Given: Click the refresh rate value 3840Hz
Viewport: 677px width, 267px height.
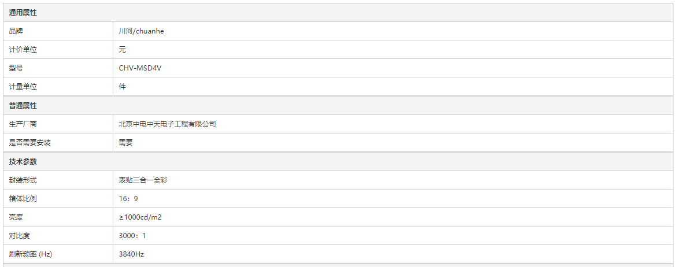Looking at the screenshot, I should (x=131, y=254).
